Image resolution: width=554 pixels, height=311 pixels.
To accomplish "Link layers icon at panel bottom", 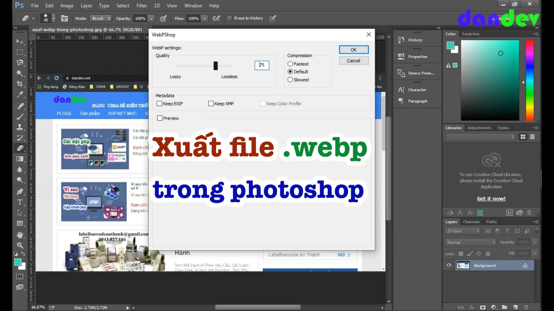I will [x=461, y=307].
